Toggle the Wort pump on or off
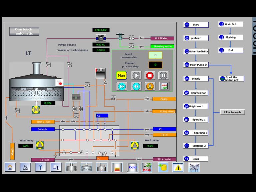256x192 pixels. point(135,145)
